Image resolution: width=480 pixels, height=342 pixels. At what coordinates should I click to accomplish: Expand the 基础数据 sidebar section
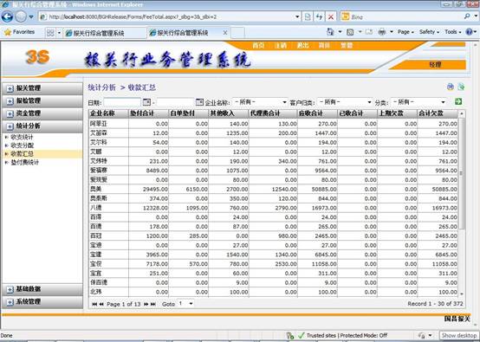[42, 289]
